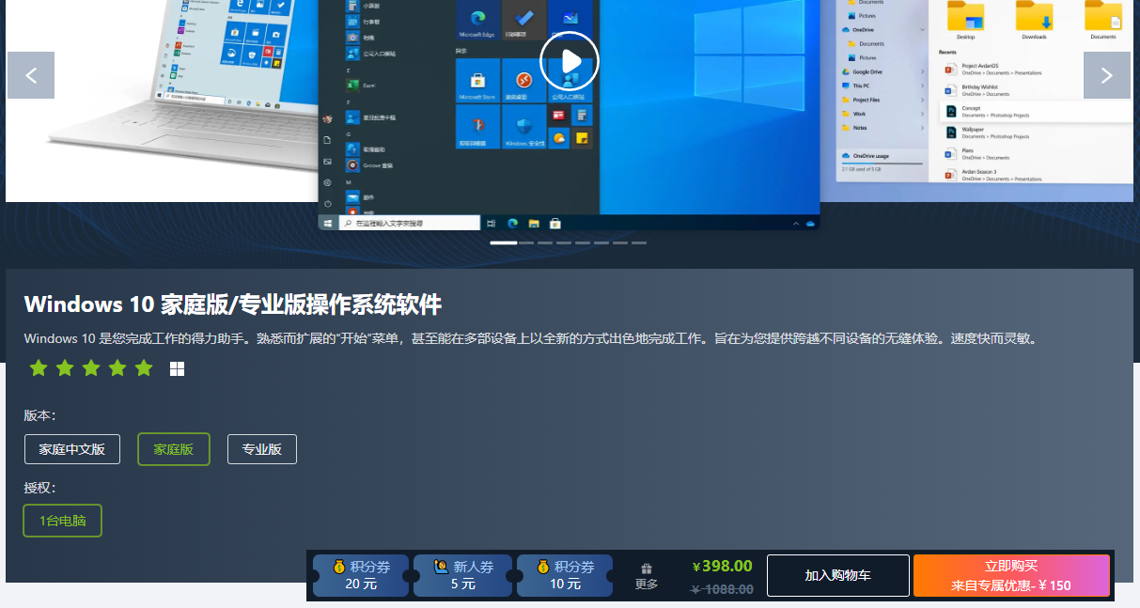Choose the 家庭版 version option
The width and height of the screenshot is (1140, 608).
tap(174, 449)
